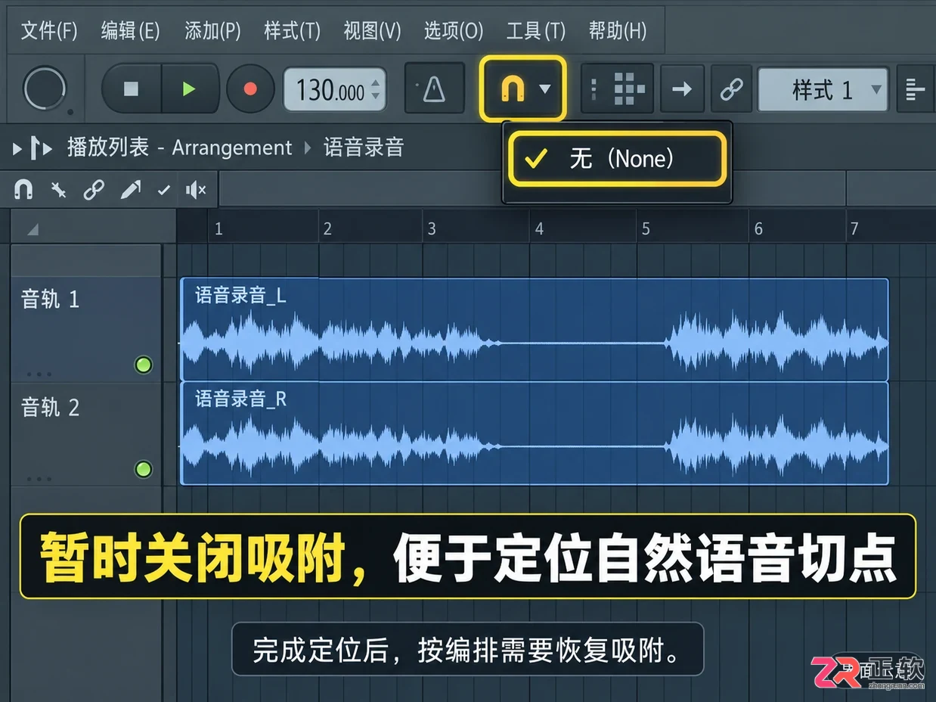Screen dimensions: 936x702
Task: Expand the arrow before 语音录音 breadcrumb
Action: 308,148
